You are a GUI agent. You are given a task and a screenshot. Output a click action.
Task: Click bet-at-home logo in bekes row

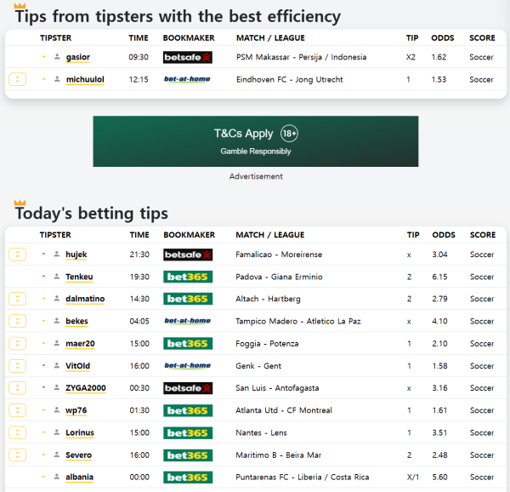click(187, 321)
